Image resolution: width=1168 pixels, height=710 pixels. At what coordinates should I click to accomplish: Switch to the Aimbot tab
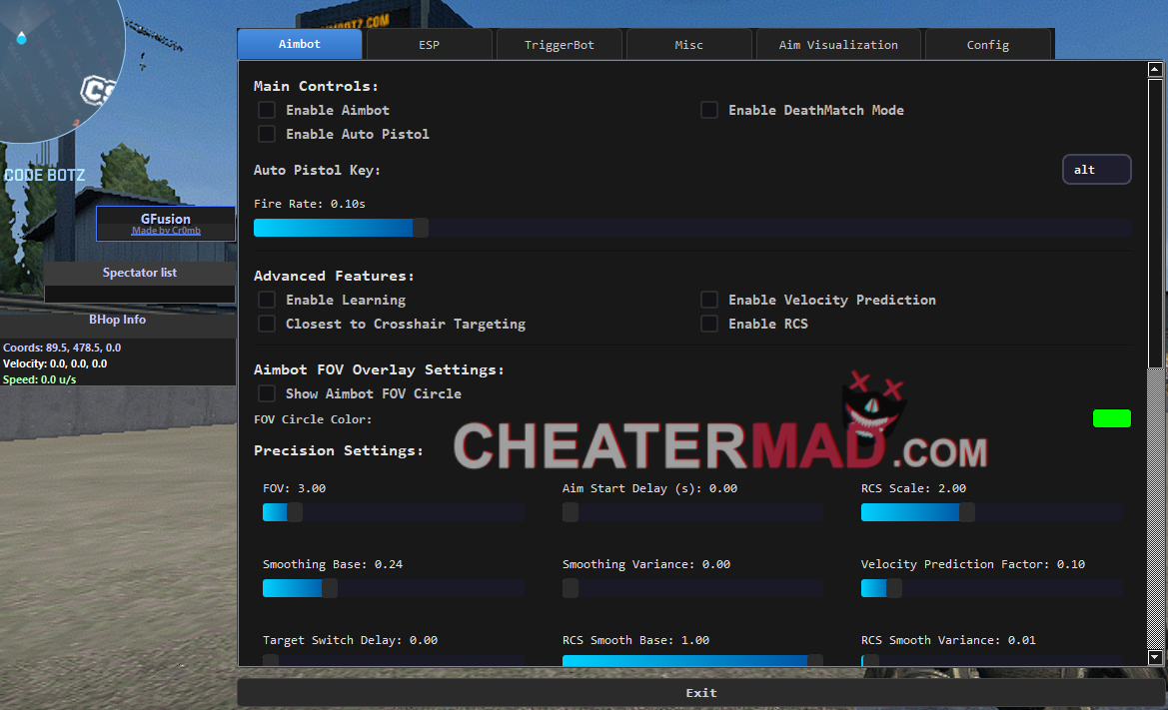(x=300, y=44)
